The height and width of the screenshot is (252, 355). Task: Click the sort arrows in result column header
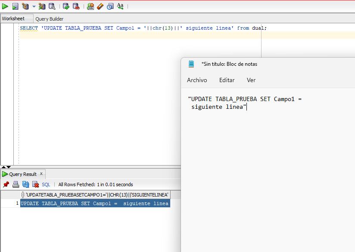(x=23, y=195)
